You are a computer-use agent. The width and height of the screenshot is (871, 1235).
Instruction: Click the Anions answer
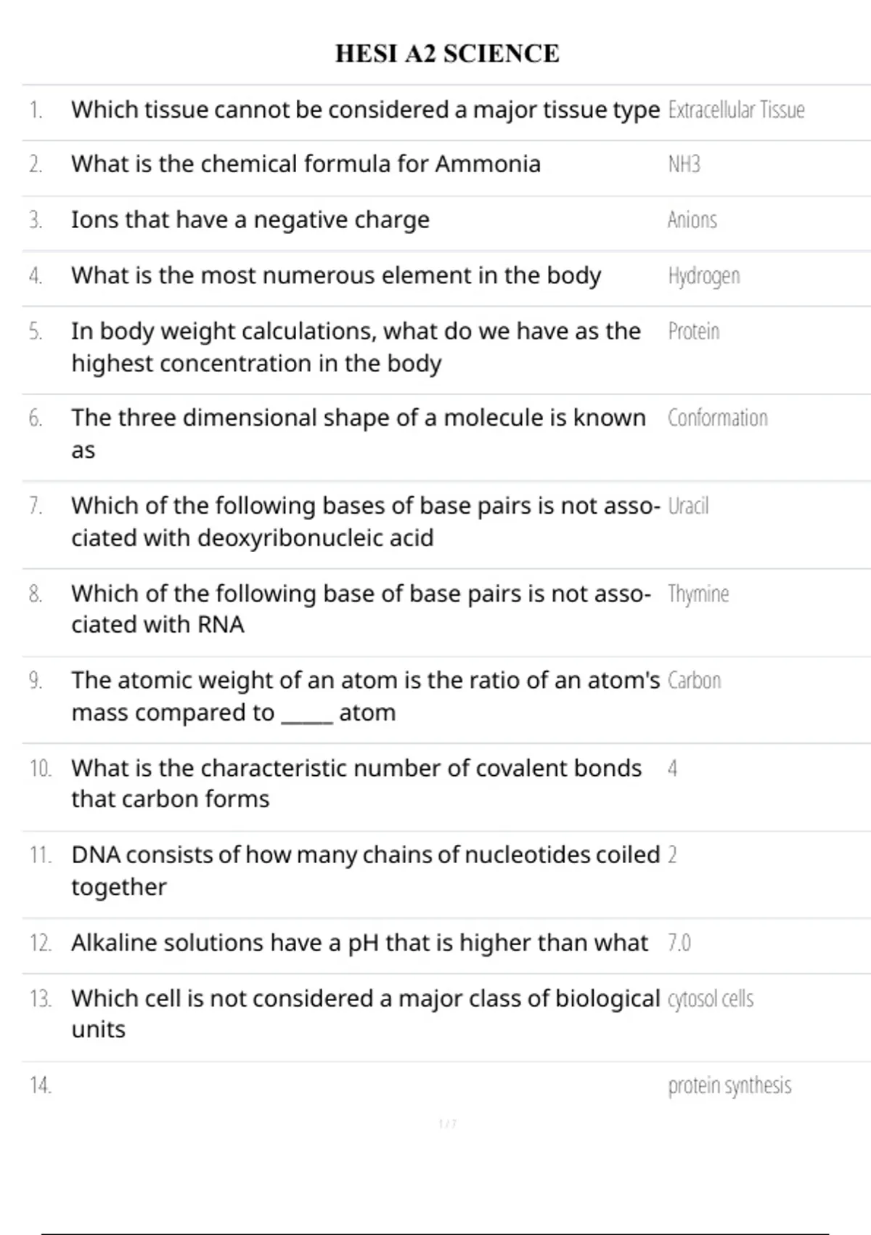[x=692, y=220]
